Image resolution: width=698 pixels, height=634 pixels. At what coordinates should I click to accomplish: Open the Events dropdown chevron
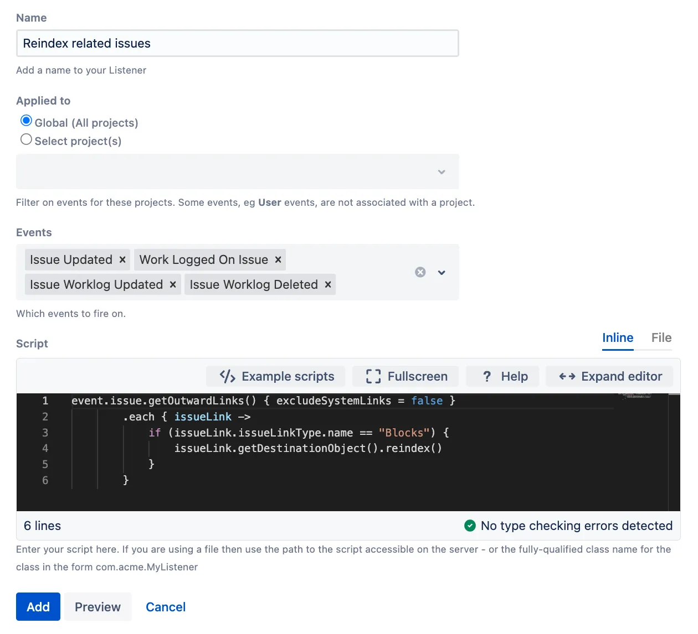click(x=442, y=272)
